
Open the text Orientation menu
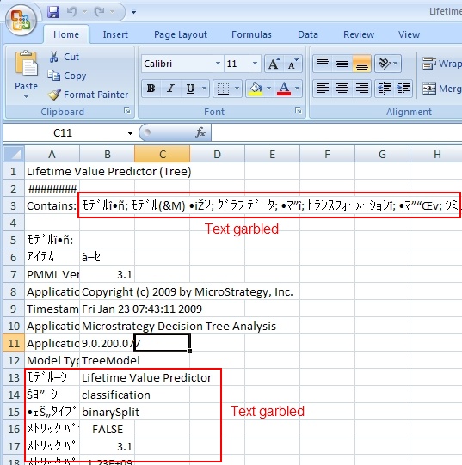click(x=388, y=63)
